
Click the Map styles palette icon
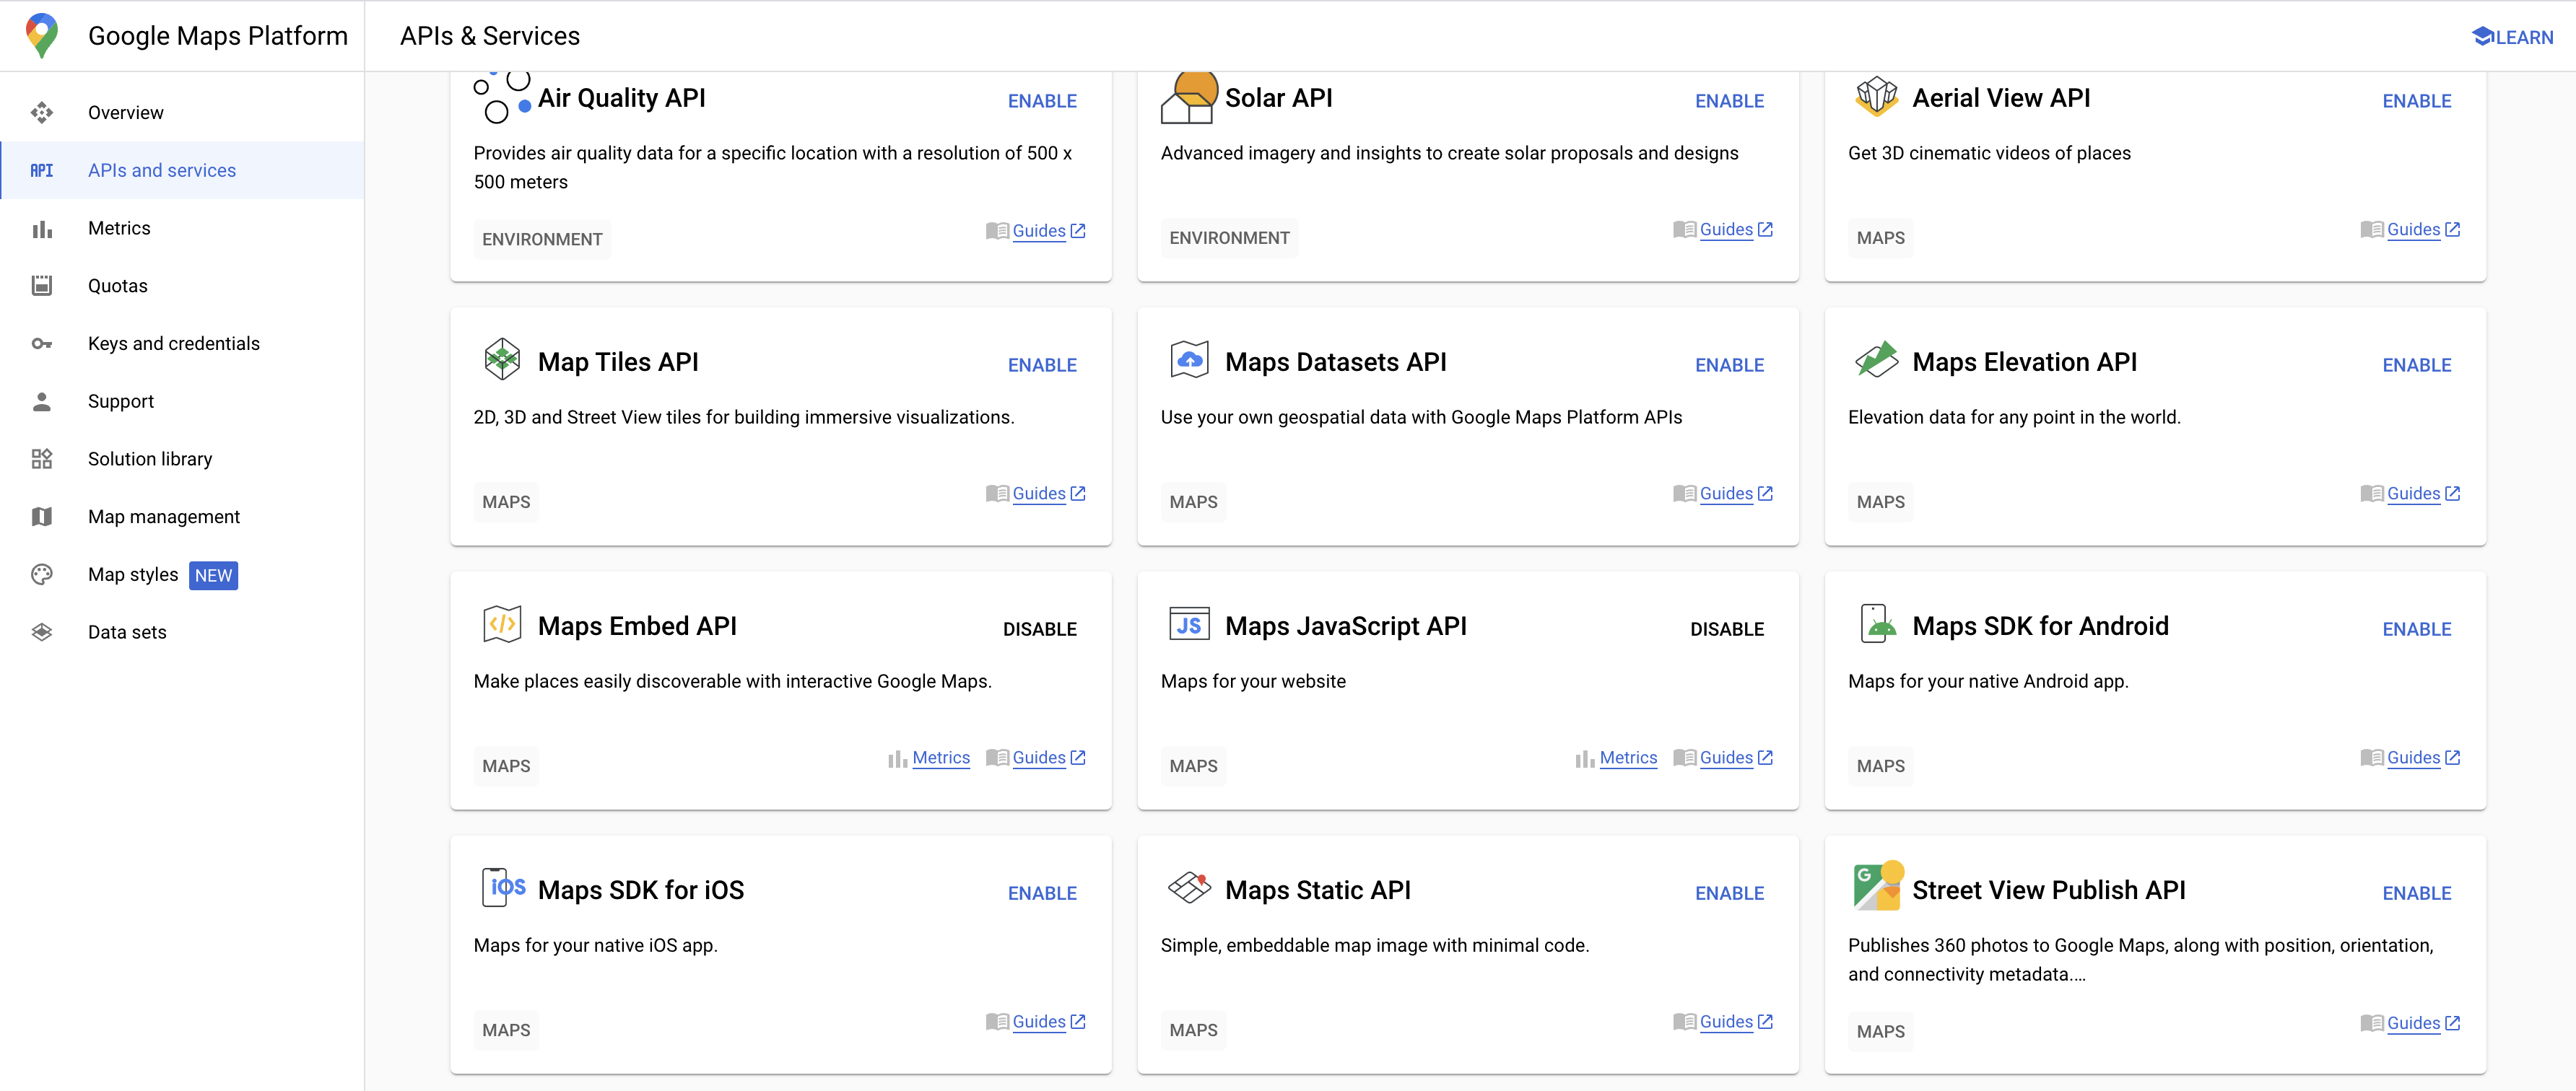[41, 574]
